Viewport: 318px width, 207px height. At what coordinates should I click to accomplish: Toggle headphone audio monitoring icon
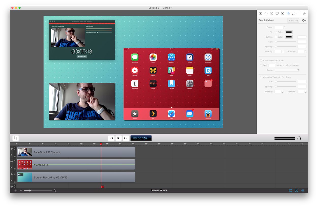299,138
